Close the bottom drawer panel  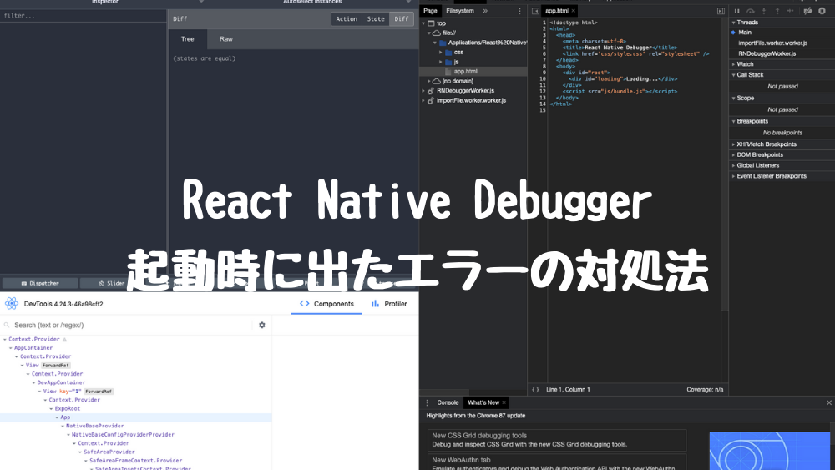pos(829,403)
